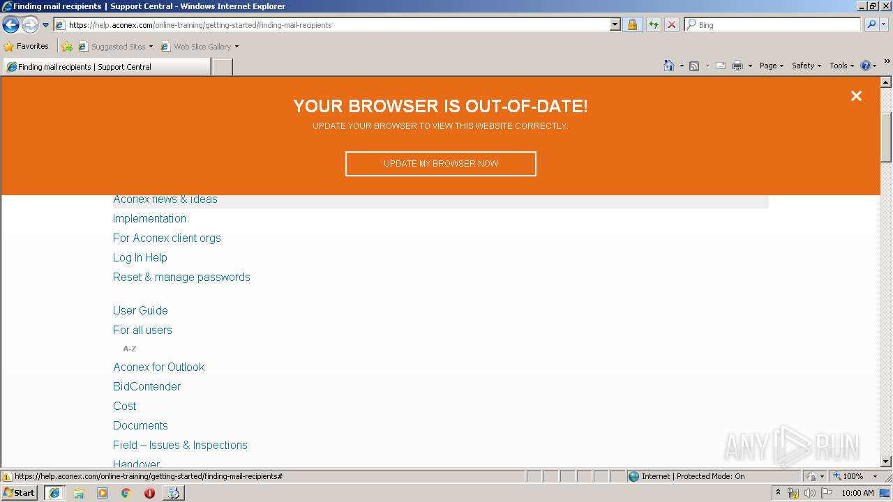Click the Print icon
This screenshot has width=893, height=502.
coord(737,66)
